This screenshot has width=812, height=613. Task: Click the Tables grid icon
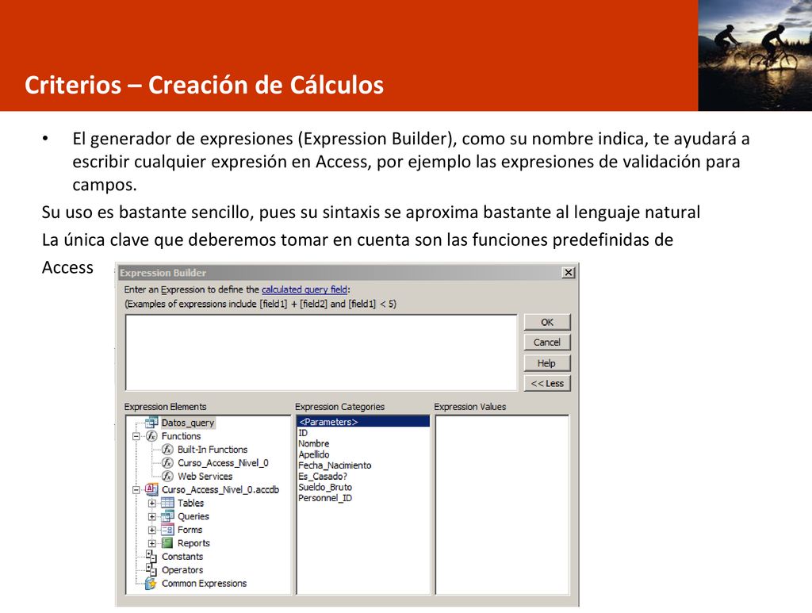(167, 503)
